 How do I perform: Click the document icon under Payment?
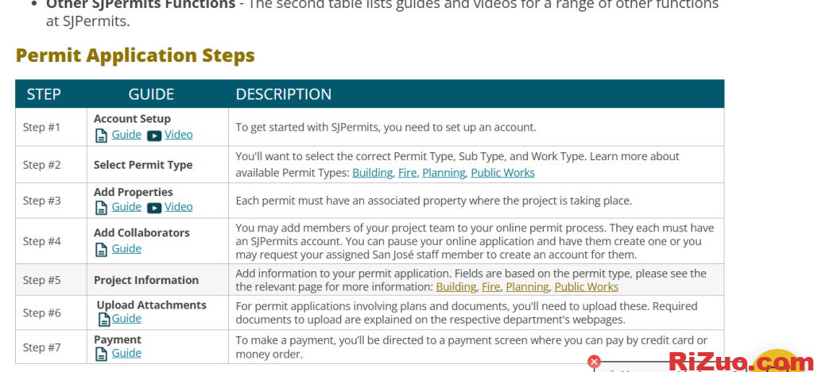[101, 355]
